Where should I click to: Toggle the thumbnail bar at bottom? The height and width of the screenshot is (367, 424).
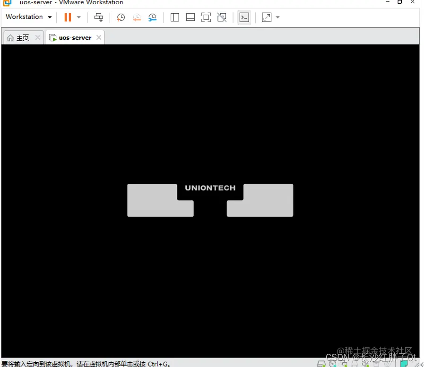[190, 17]
